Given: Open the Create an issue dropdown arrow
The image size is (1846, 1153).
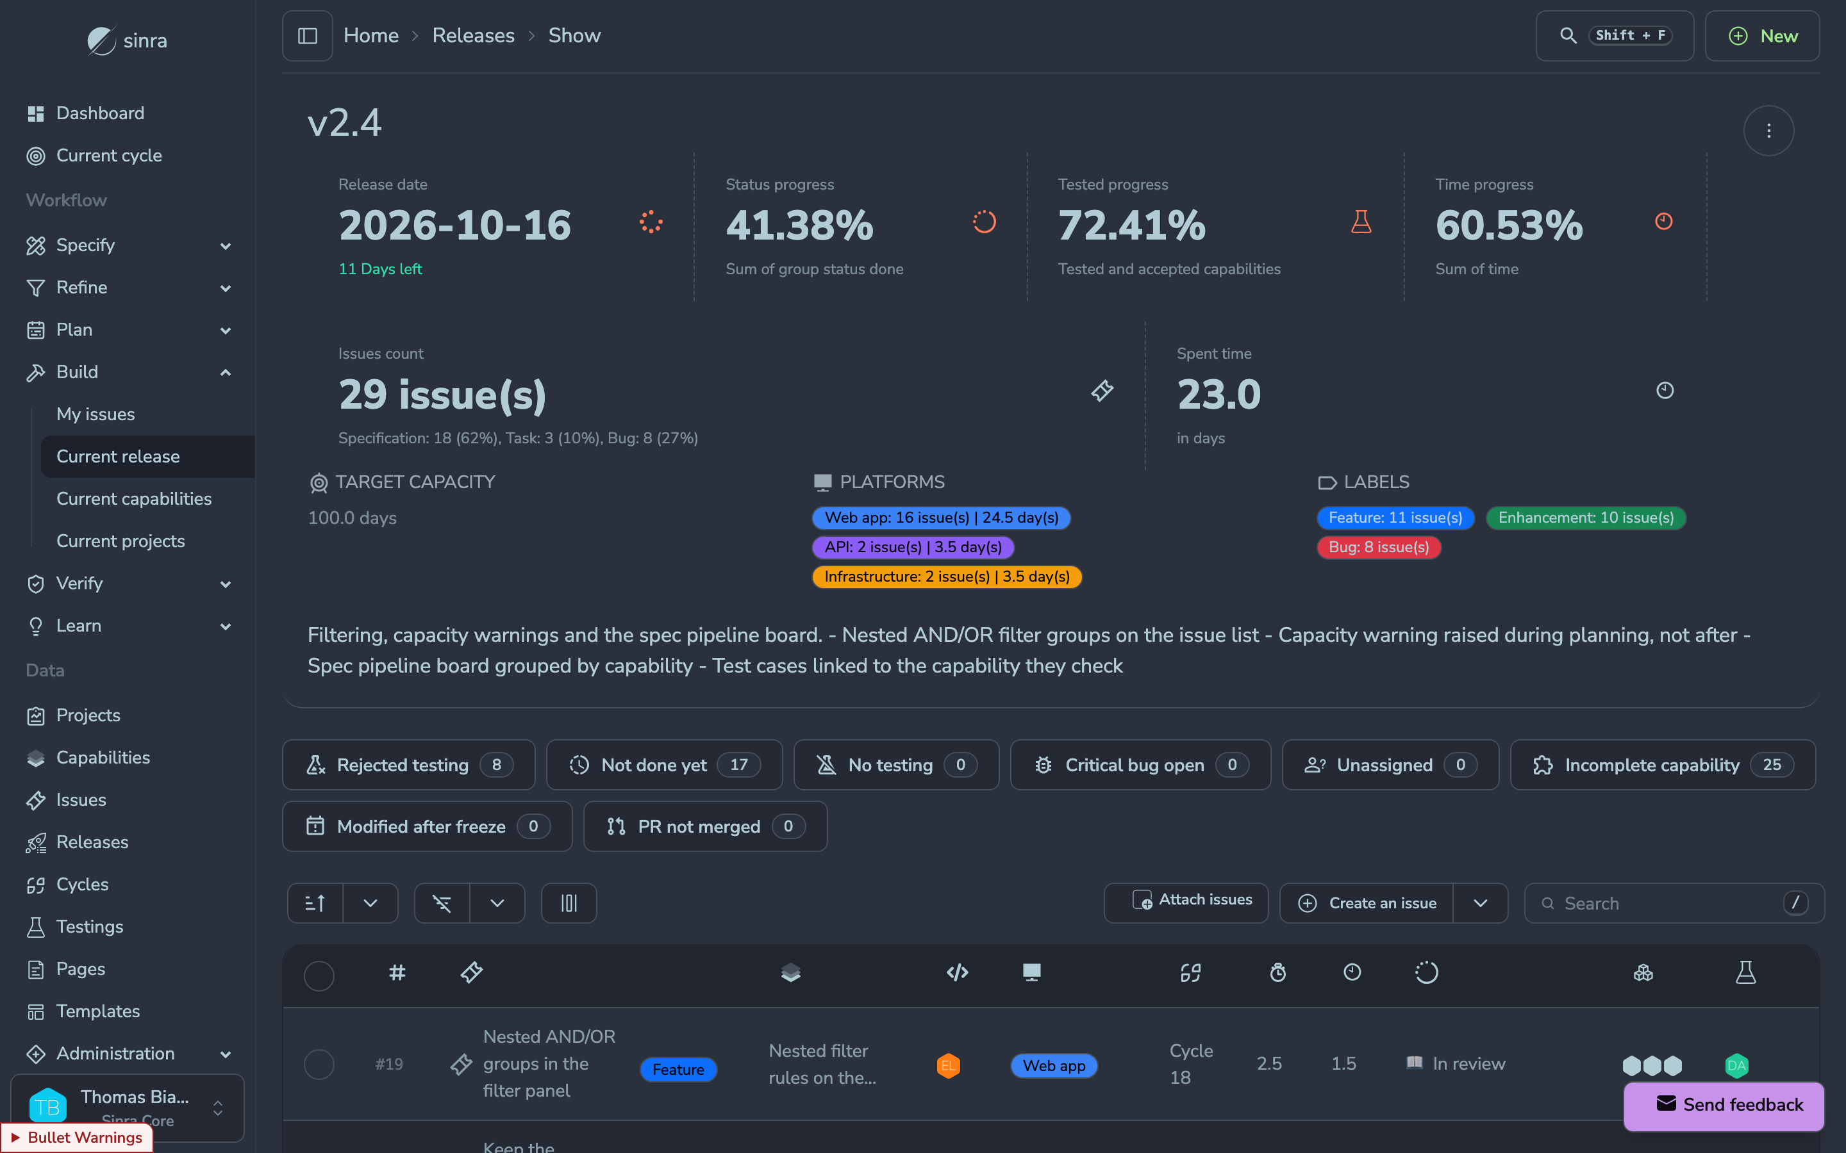Looking at the screenshot, I should [x=1481, y=903].
